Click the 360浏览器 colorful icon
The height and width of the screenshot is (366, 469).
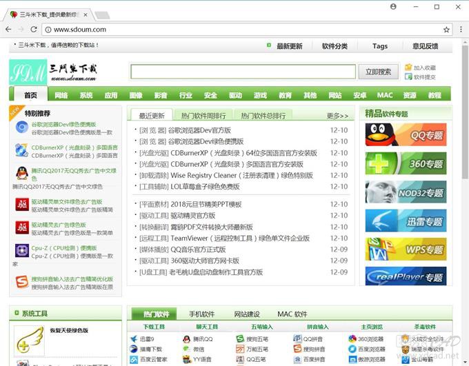352,339
